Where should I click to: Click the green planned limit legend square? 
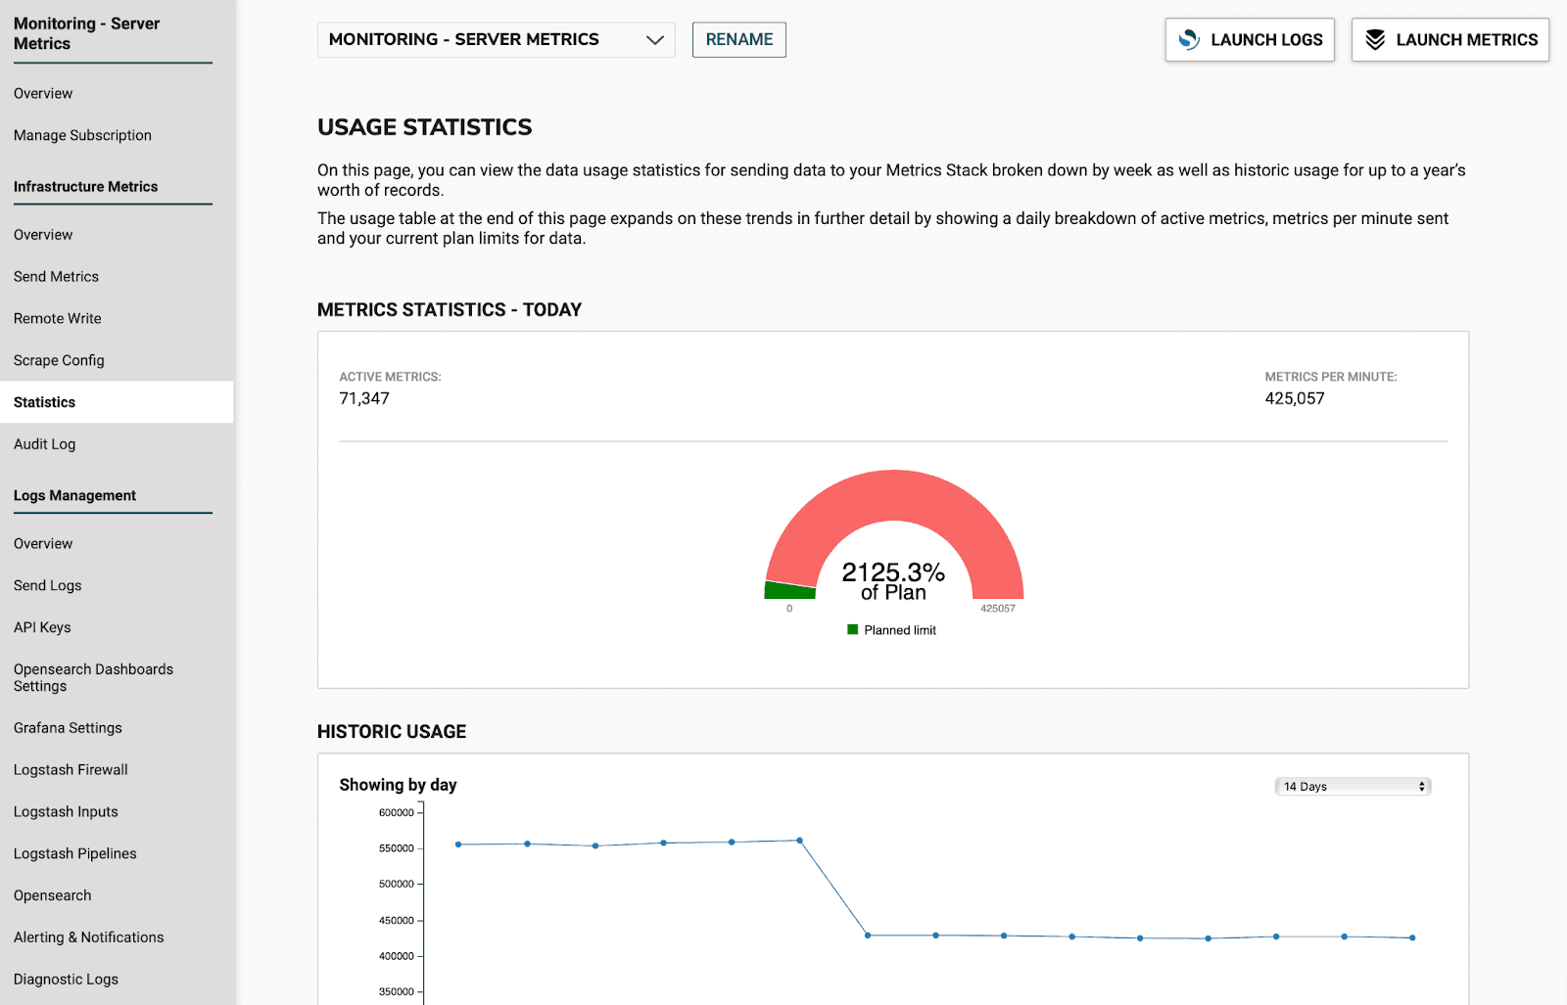pyautogui.click(x=853, y=629)
